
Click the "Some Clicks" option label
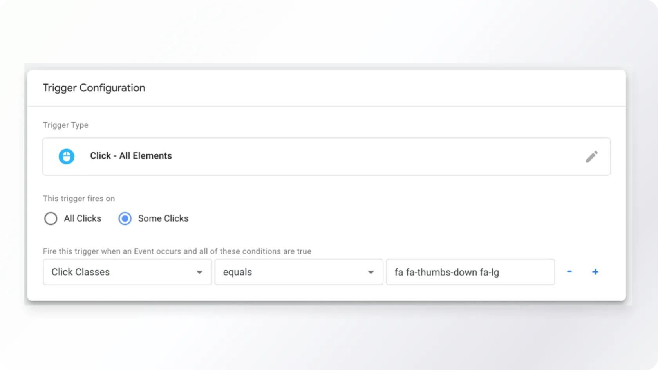point(163,218)
